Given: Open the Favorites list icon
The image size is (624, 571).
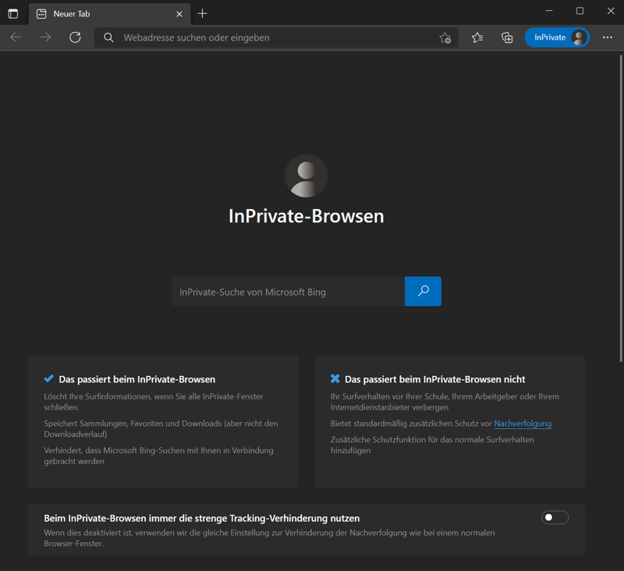Looking at the screenshot, I should (477, 37).
